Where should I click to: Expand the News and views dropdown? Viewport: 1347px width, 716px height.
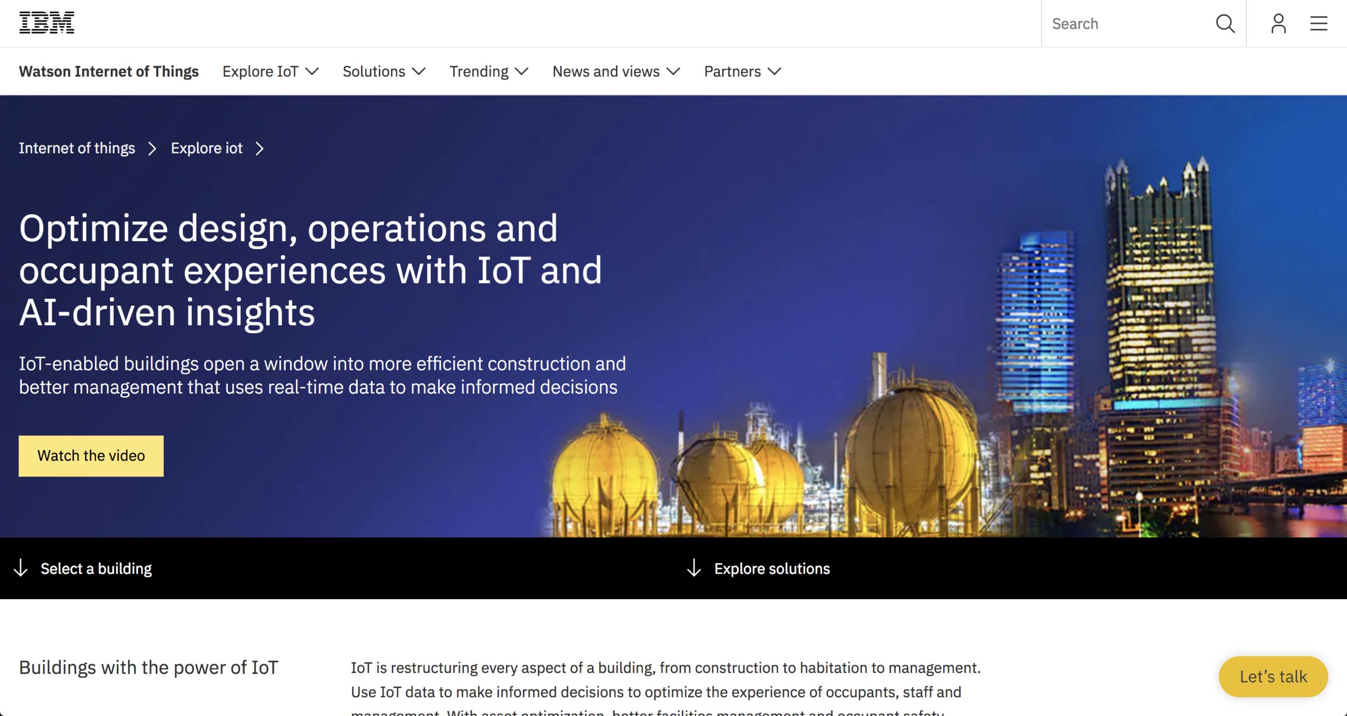pyautogui.click(x=616, y=72)
